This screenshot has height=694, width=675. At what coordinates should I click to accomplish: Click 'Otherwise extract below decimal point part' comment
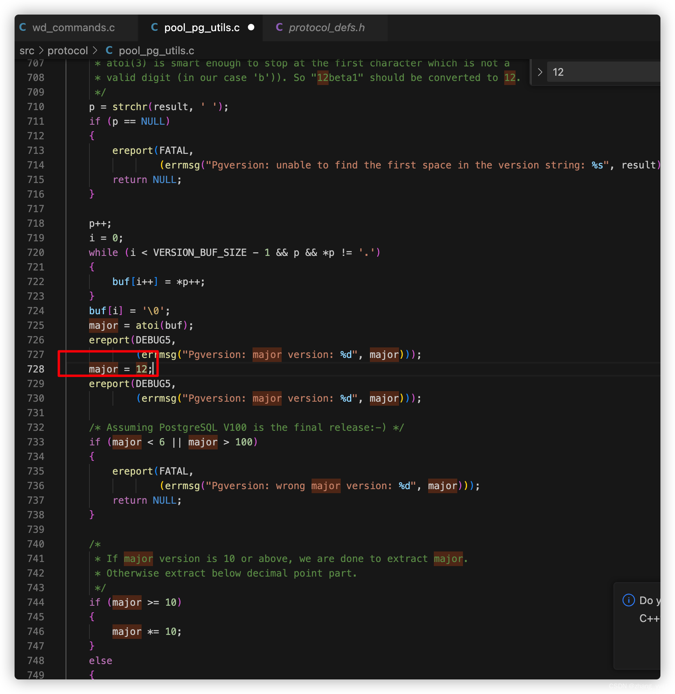[231, 573]
